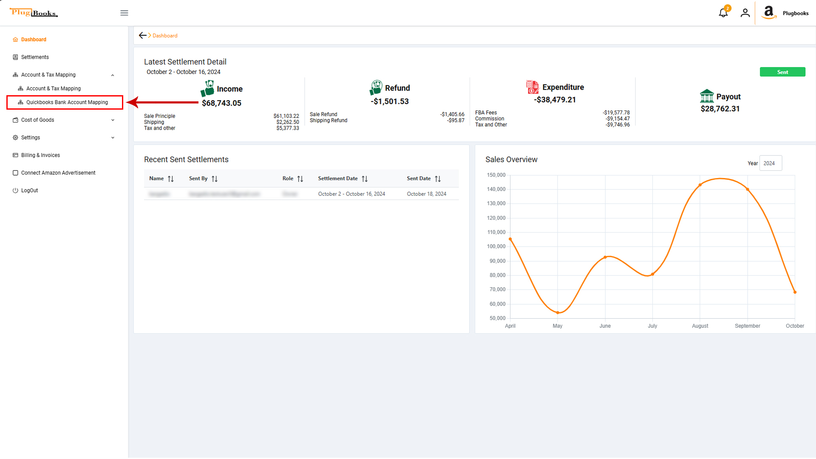Image resolution: width=816 pixels, height=459 pixels.
Task: Click the October data point on chart
Action: pyautogui.click(x=795, y=292)
